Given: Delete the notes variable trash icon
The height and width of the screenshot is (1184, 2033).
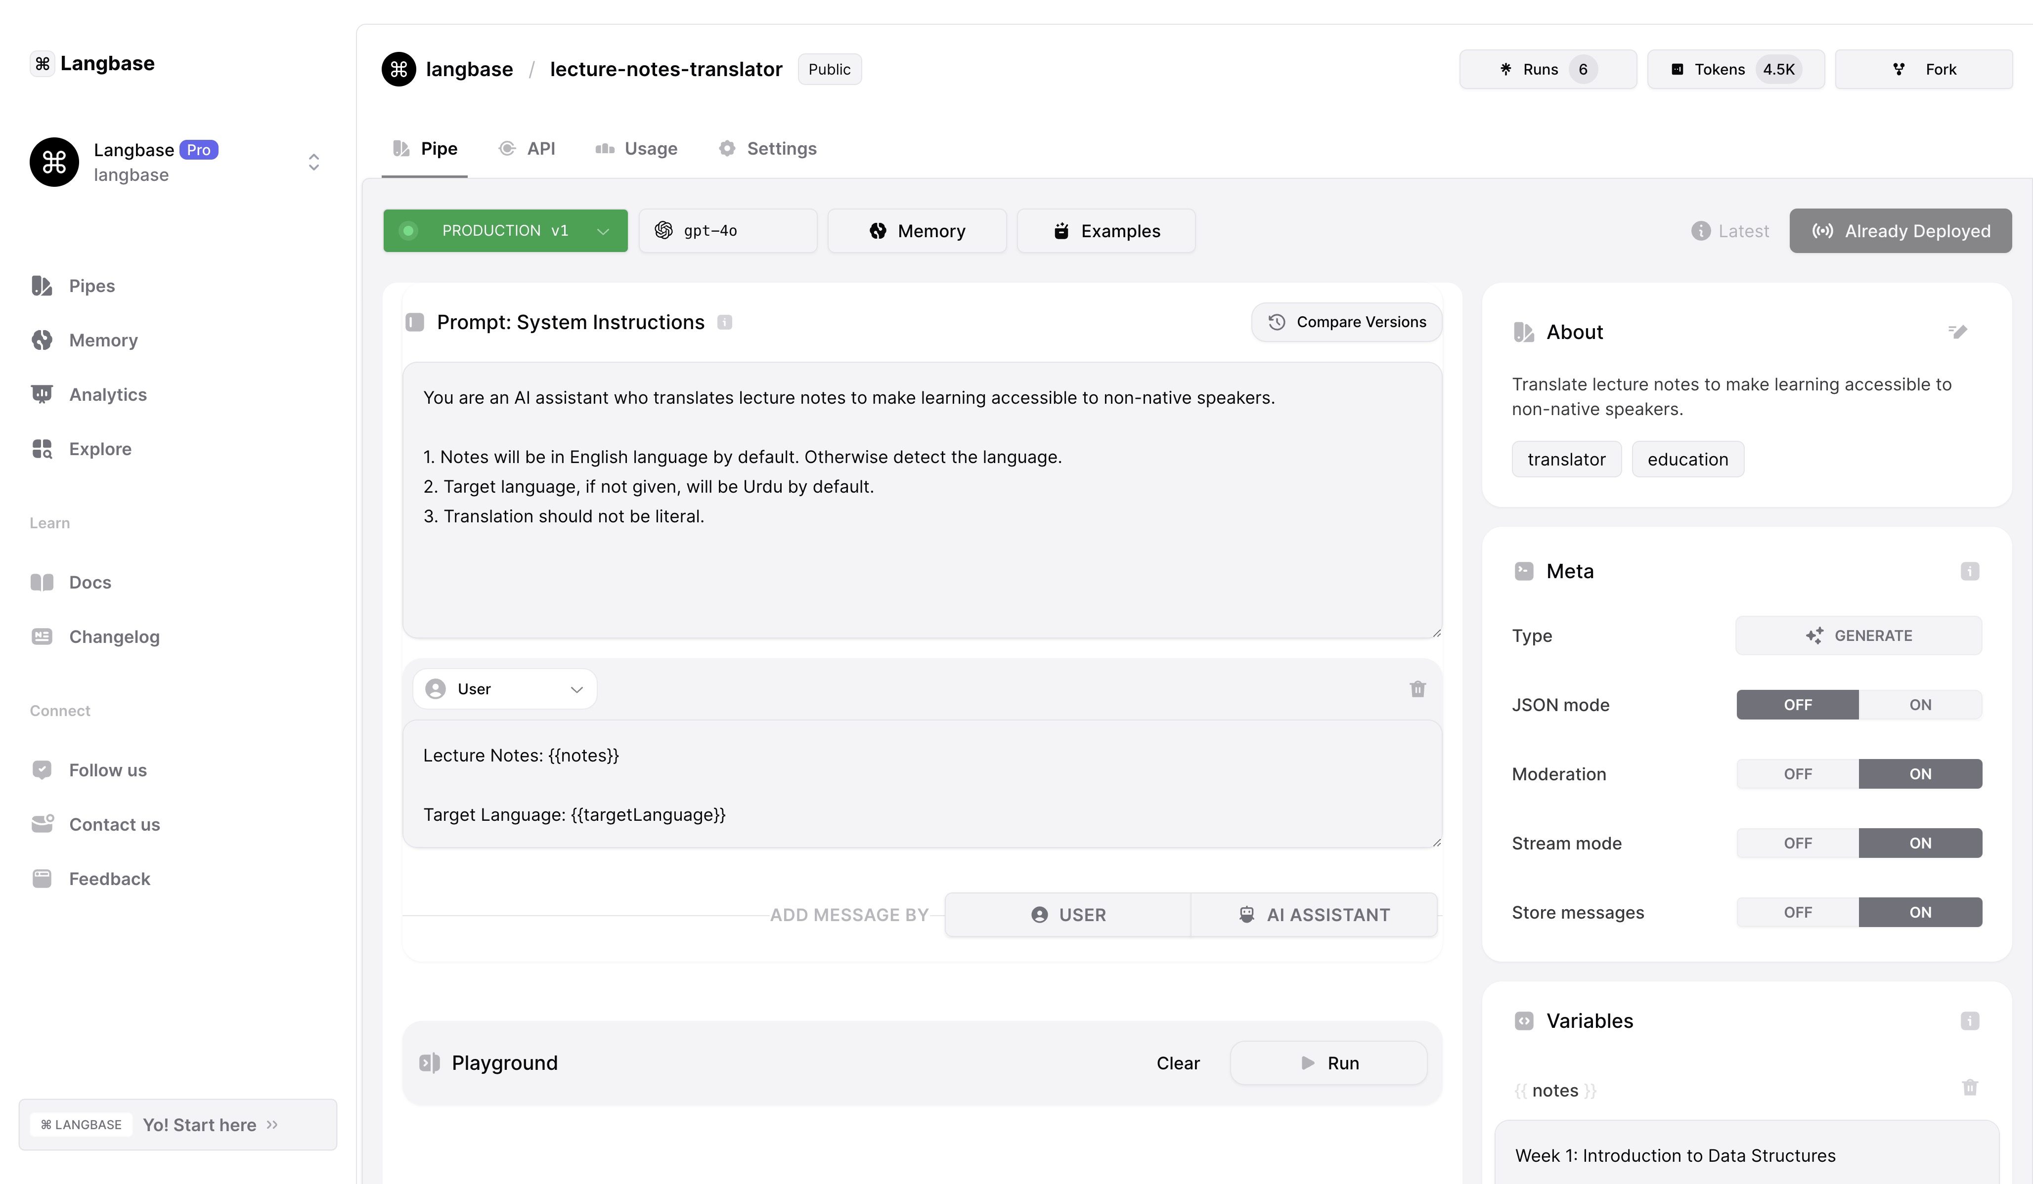Looking at the screenshot, I should [x=1969, y=1087].
